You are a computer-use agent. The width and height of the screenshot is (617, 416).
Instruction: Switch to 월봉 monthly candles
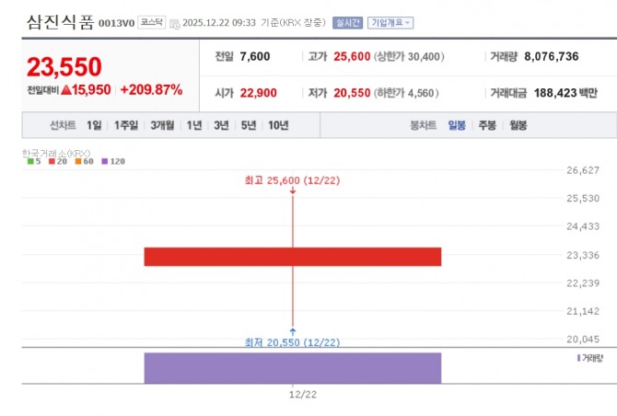(x=518, y=125)
